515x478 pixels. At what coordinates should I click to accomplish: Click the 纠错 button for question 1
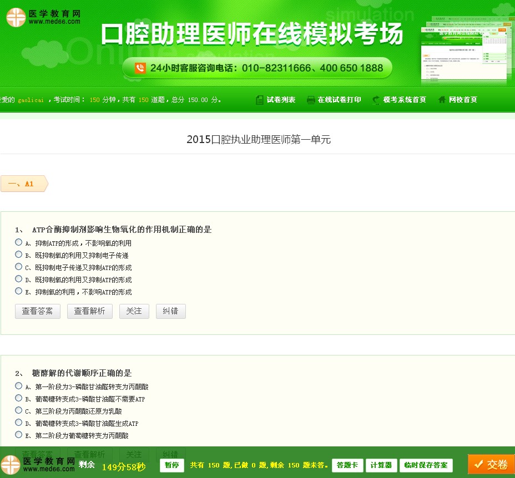click(x=170, y=311)
